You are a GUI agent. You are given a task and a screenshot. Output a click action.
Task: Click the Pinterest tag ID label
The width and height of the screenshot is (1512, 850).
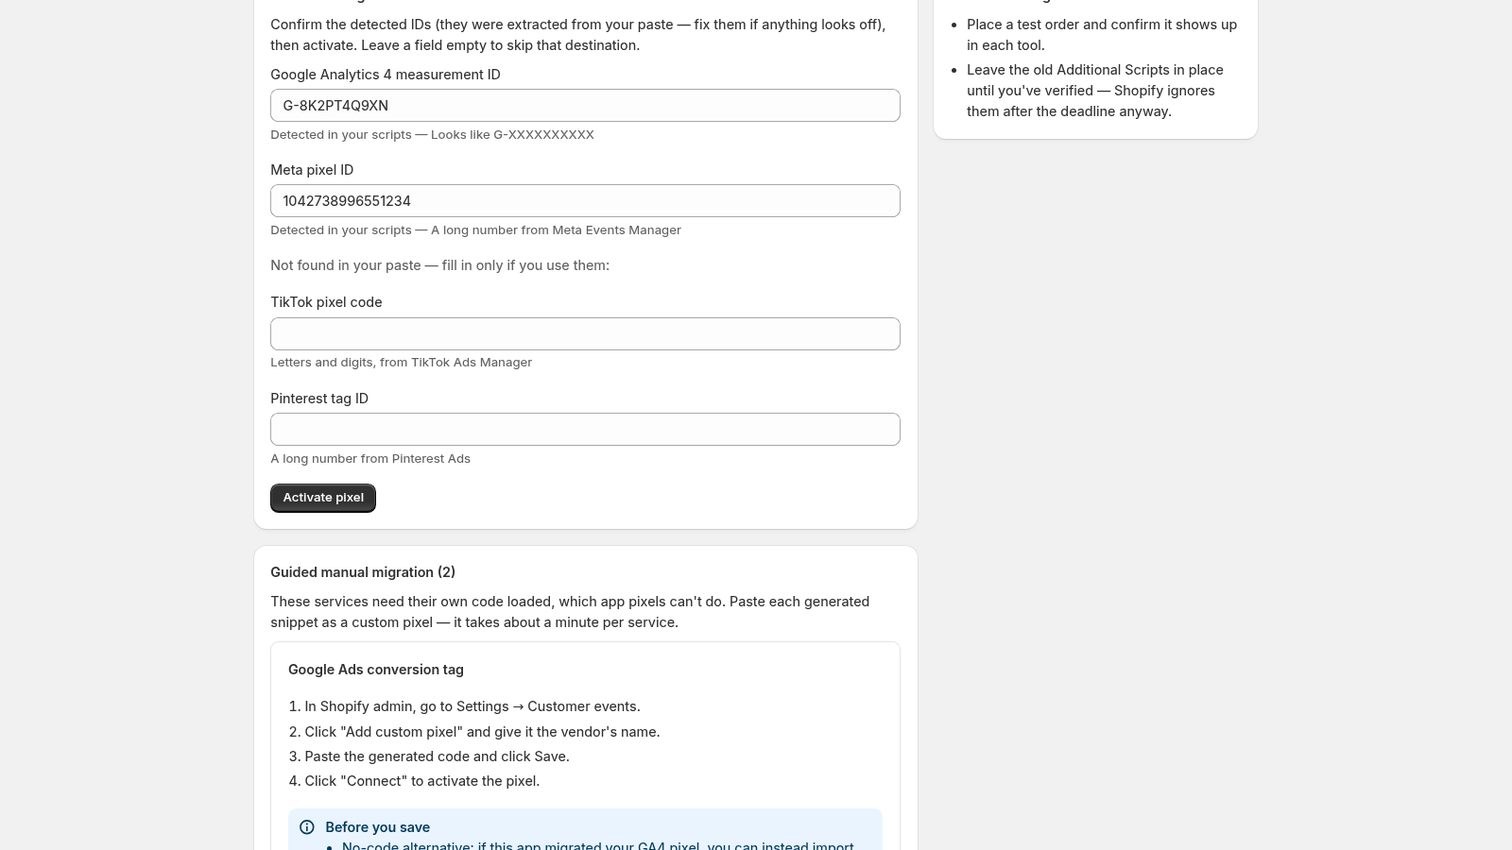pos(319,399)
